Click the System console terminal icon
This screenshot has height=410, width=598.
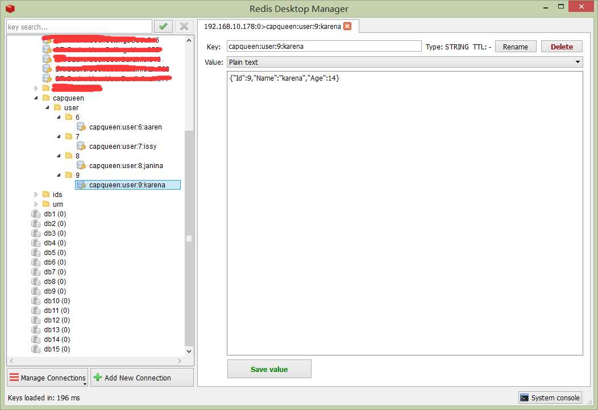[525, 398]
